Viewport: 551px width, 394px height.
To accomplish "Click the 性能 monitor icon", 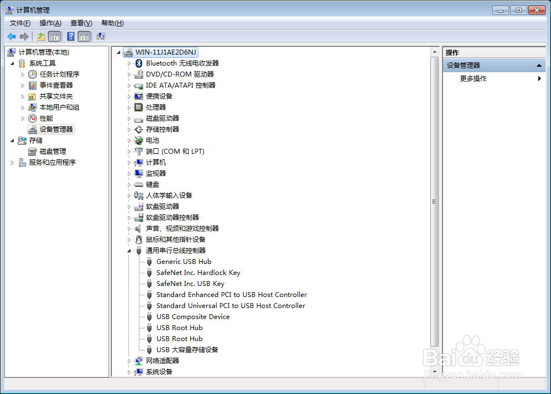I will point(33,118).
